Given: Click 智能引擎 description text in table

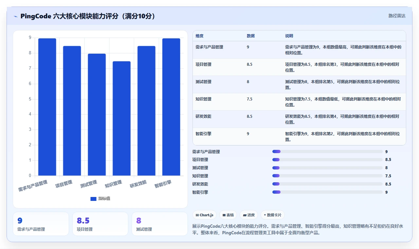Looking at the screenshot, I should [x=342, y=136].
